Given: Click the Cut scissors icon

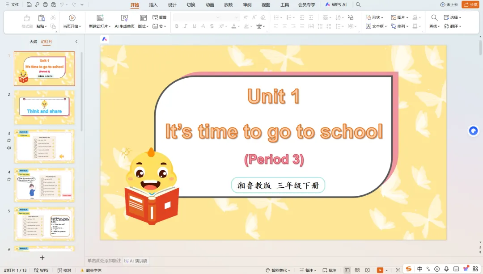Looking at the screenshot, I should click(x=53, y=17).
